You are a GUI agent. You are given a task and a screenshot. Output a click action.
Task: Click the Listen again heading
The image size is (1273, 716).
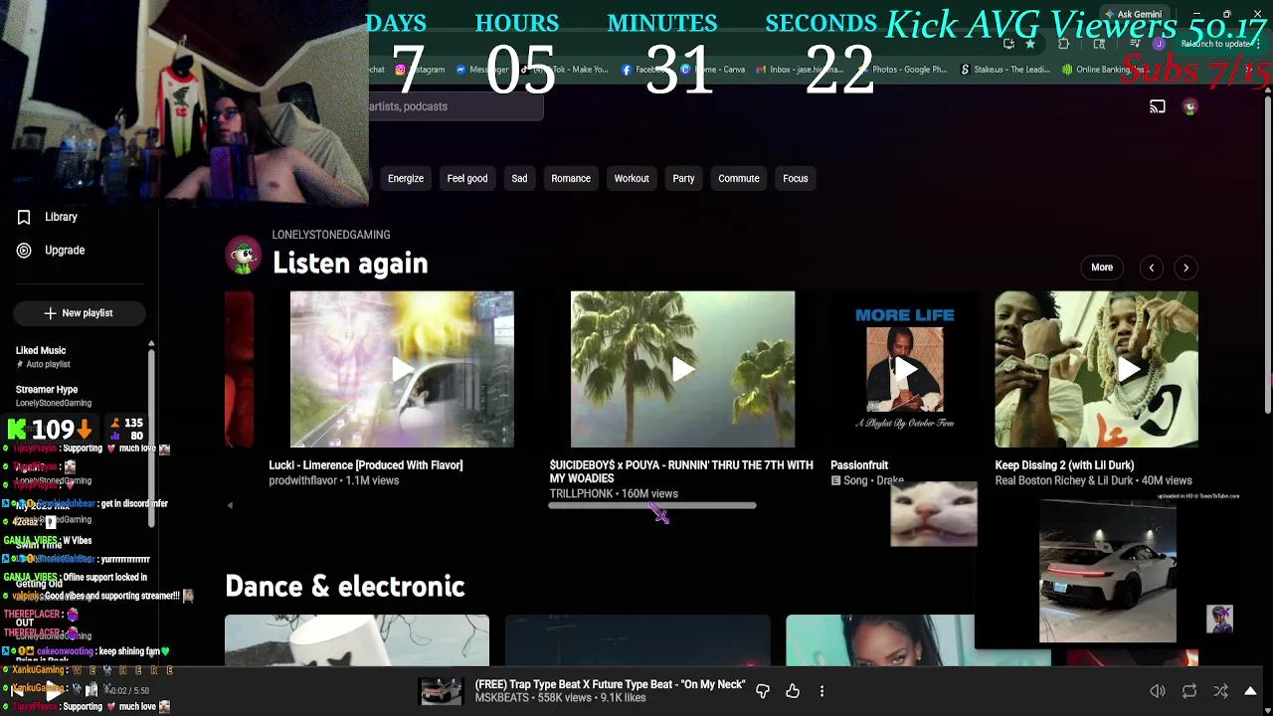tap(350, 264)
